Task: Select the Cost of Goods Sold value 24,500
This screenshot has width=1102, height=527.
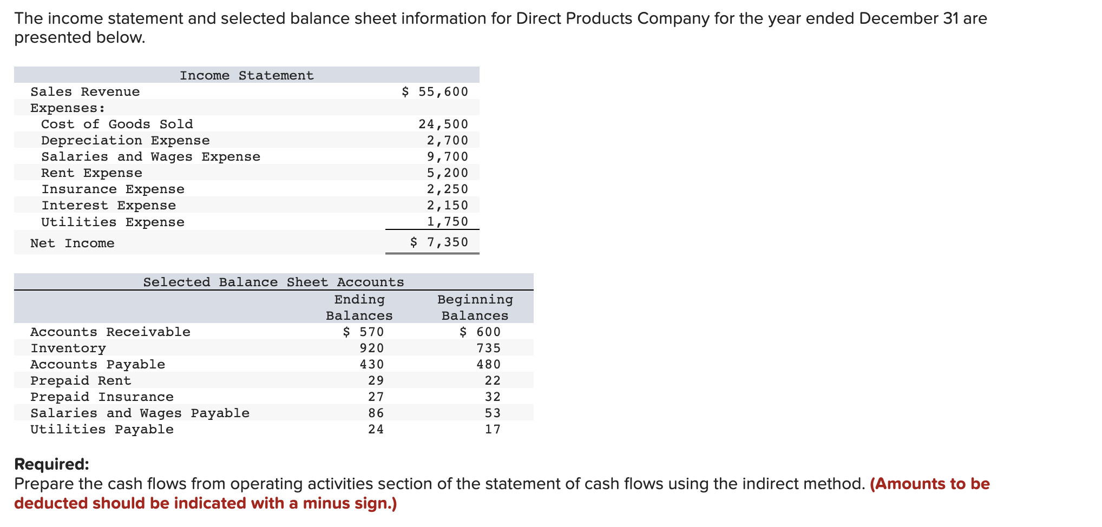Action: [443, 124]
